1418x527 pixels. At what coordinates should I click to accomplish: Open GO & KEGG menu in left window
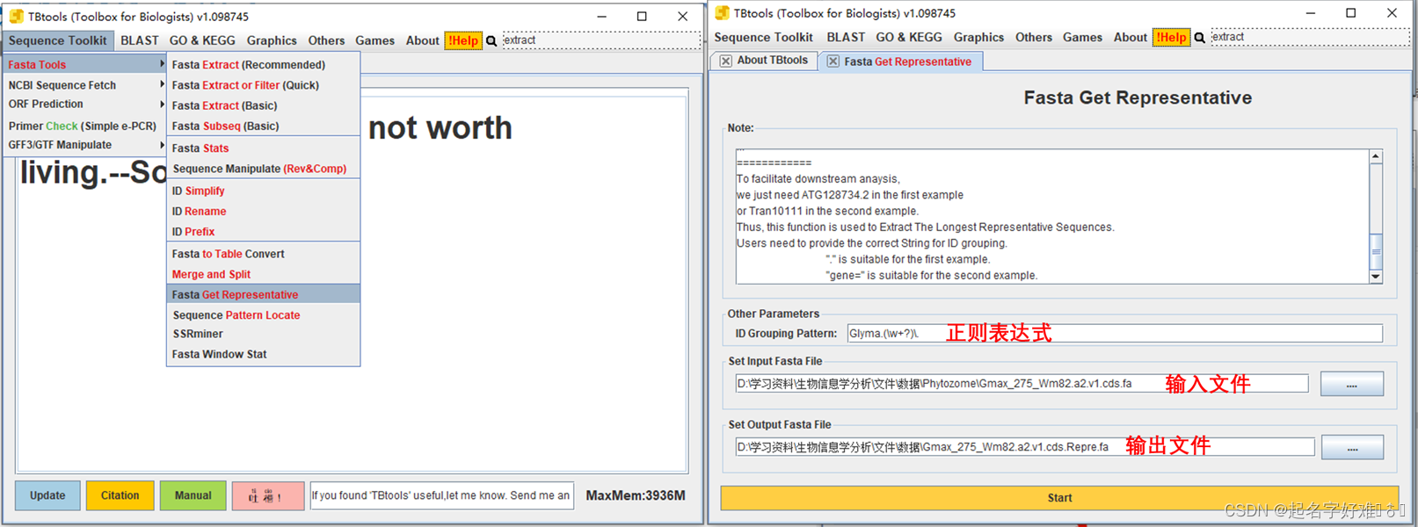[202, 40]
